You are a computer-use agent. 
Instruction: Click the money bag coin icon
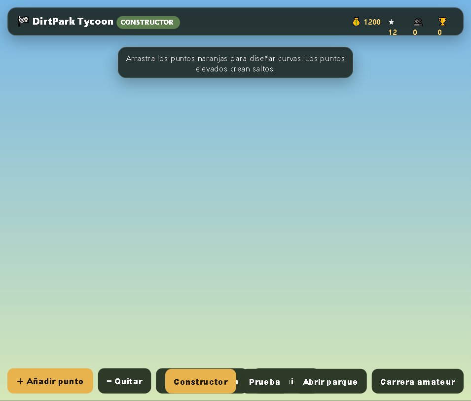(x=356, y=22)
